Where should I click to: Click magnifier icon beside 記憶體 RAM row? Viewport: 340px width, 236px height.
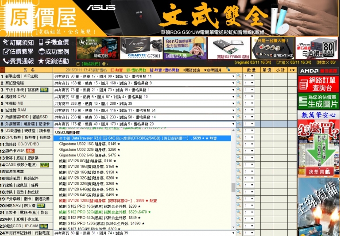(x=239, y=110)
